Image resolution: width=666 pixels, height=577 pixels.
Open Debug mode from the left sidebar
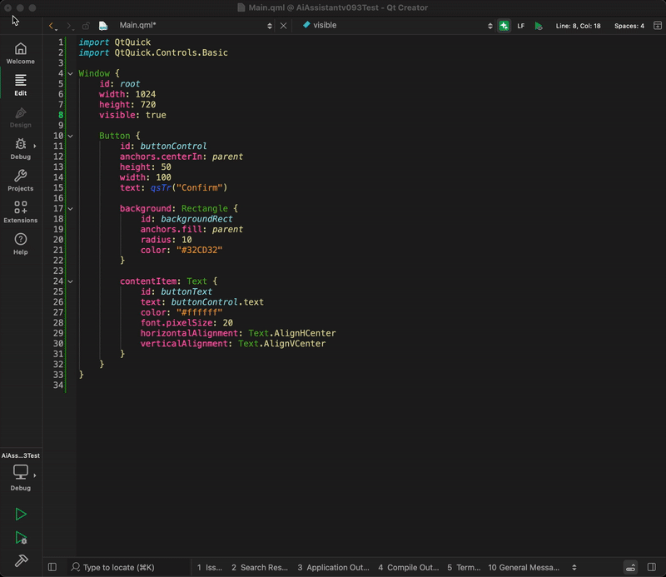[20, 149]
